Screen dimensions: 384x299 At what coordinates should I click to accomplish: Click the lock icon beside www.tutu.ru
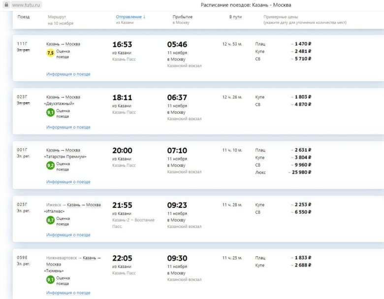pos(6,4)
